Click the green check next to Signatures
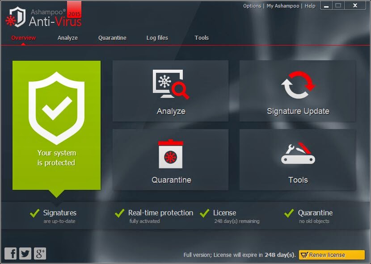This screenshot has width=371, height=264. pyautogui.click(x=35, y=213)
